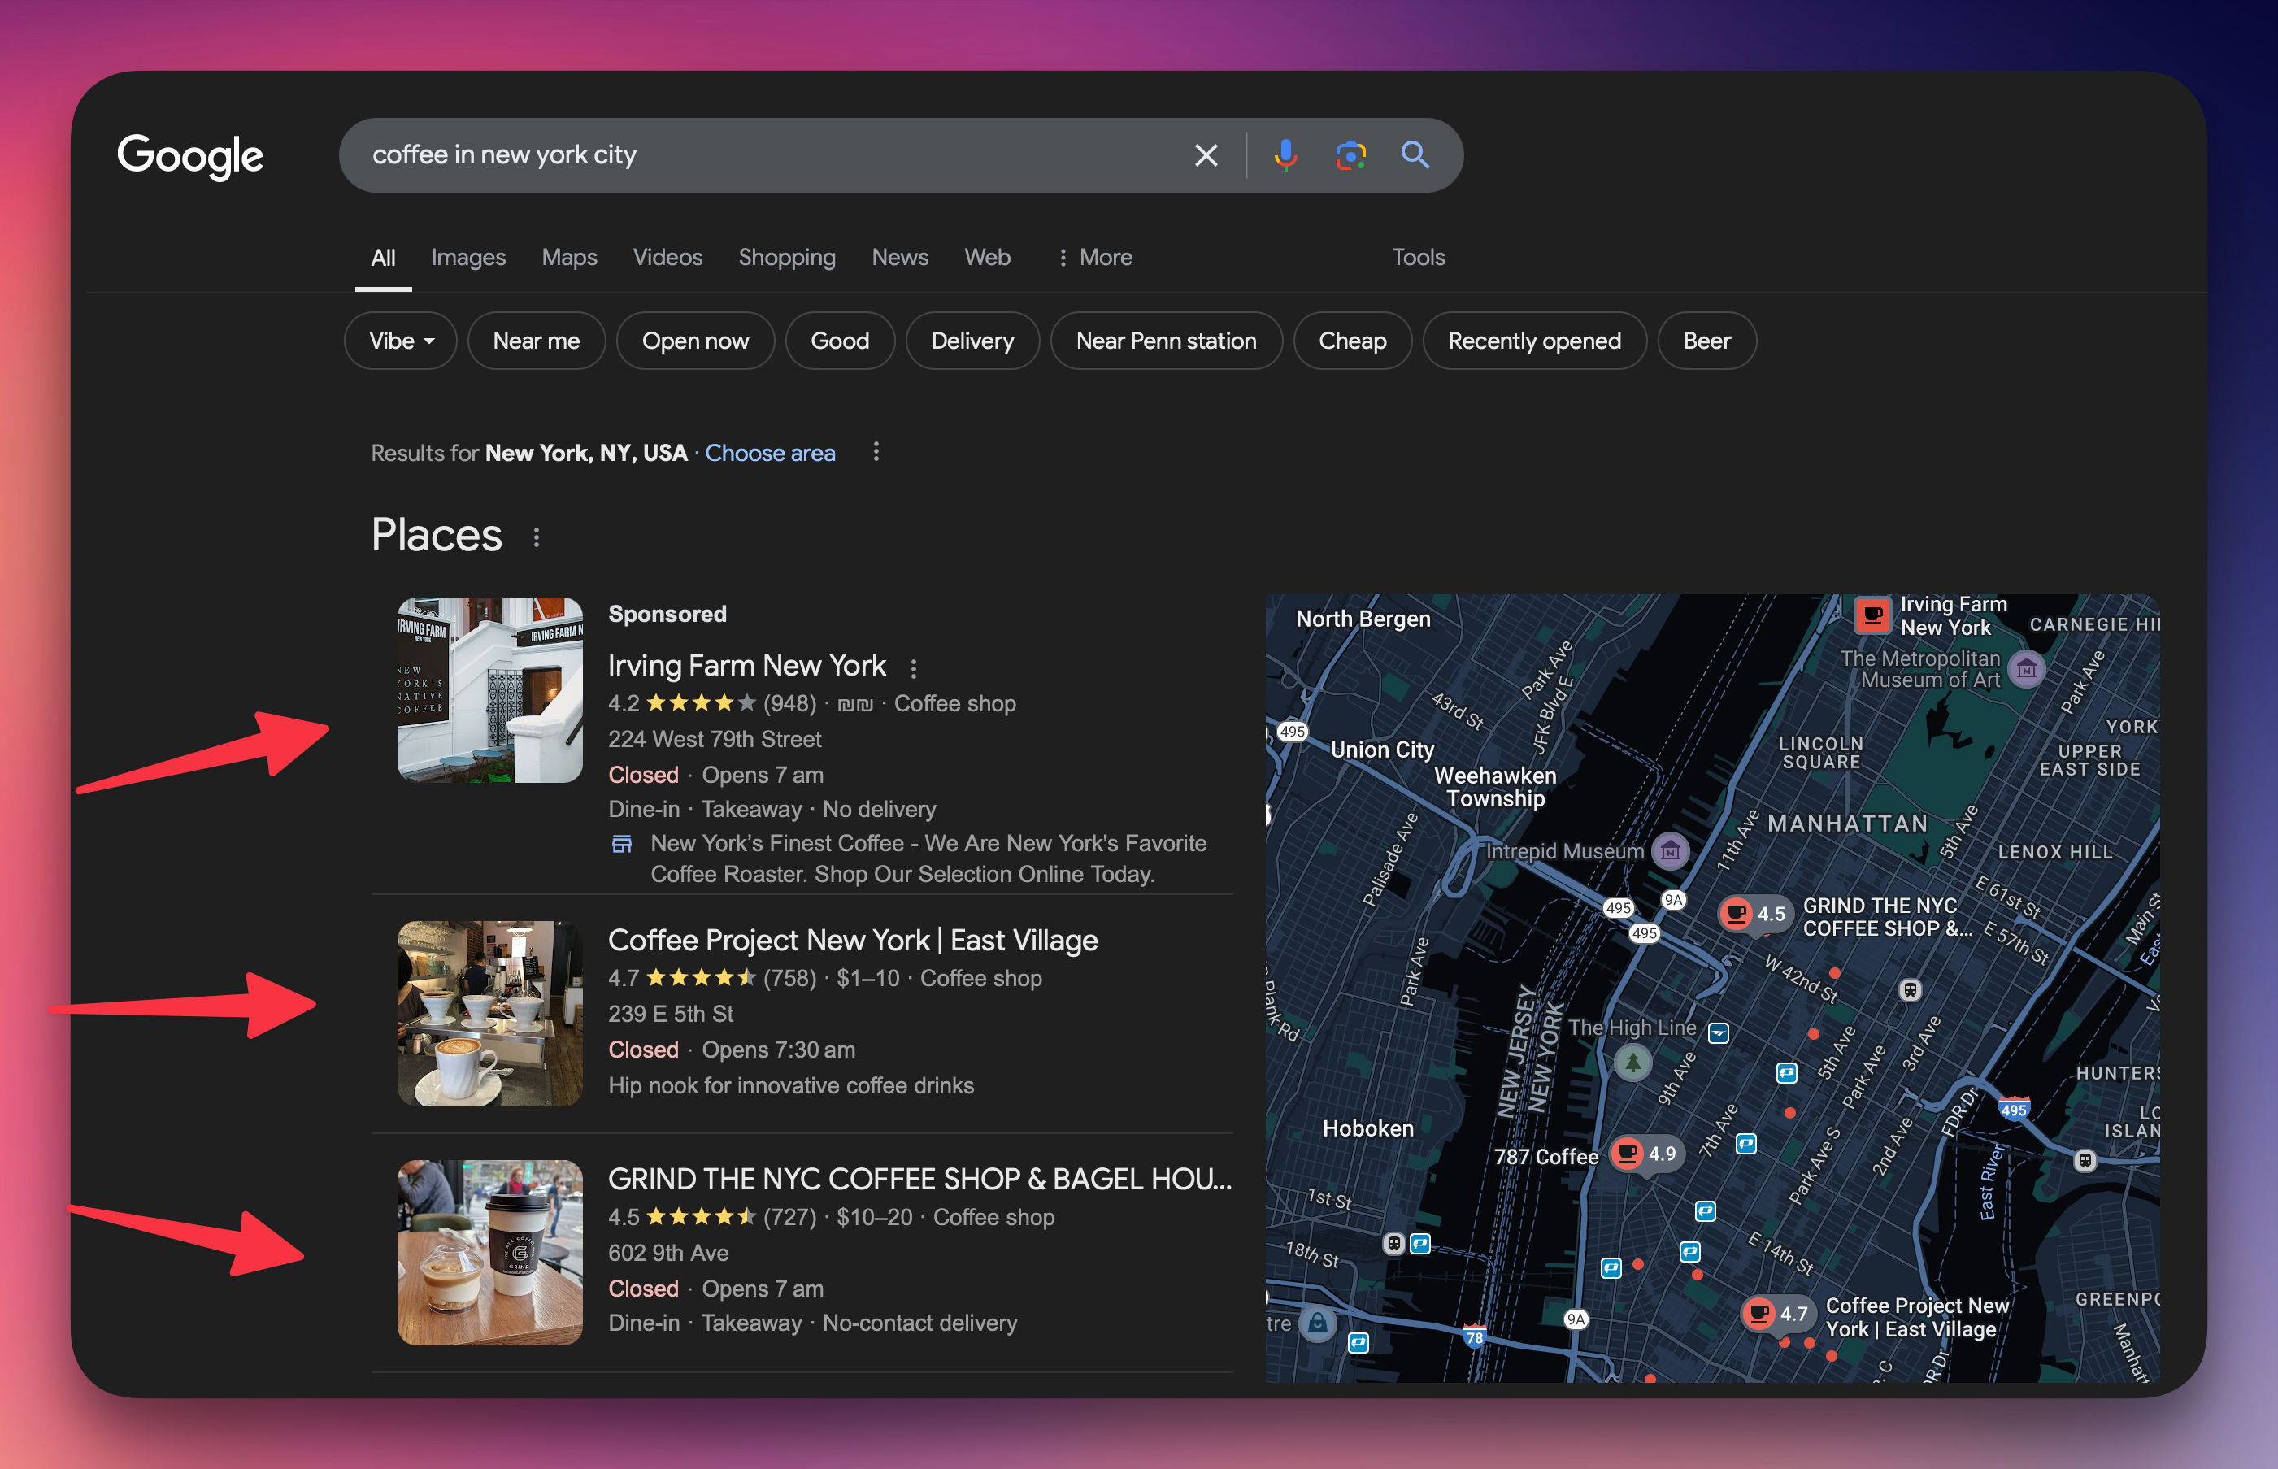The width and height of the screenshot is (2278, 1469).
Task: Select the All tab
Action: pyautogui.click(x=384, y=258)
